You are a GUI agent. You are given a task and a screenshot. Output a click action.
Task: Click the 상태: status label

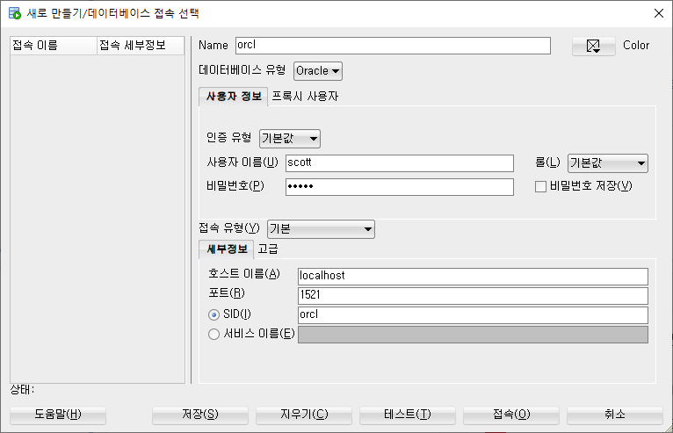22,390
